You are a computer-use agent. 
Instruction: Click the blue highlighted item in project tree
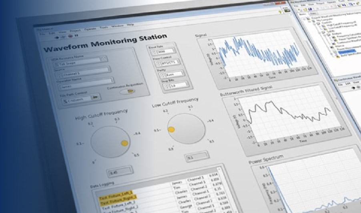(x=347, y=52)
